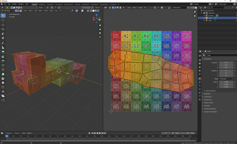Choose the Rip Region tool
The height and width of the screenshot is (144, 237).
tap(3, 100)
